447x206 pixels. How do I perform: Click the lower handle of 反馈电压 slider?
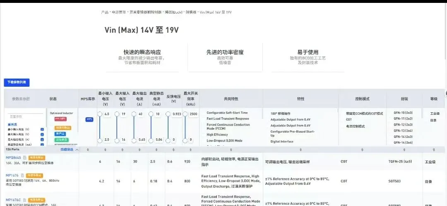(168, 140)
